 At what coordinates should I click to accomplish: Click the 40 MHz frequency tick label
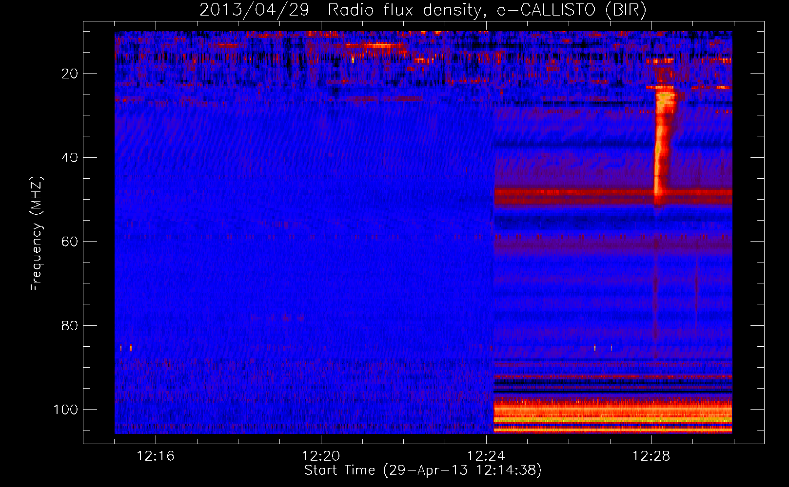coord(70,158)
